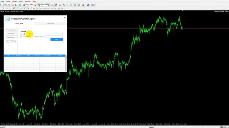The height and width of the screenshot is (128, 229).
Task: Focus the Message text field
Action: pos(41,34)
